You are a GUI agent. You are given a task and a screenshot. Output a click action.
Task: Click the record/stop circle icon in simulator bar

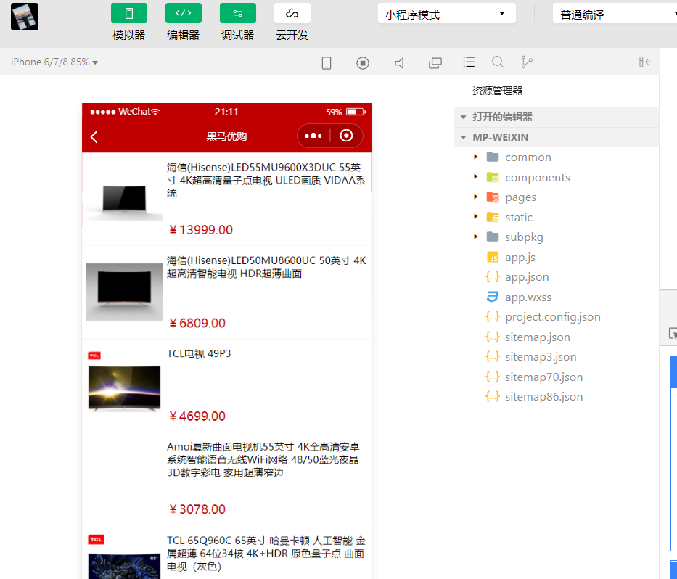[363, 63]
